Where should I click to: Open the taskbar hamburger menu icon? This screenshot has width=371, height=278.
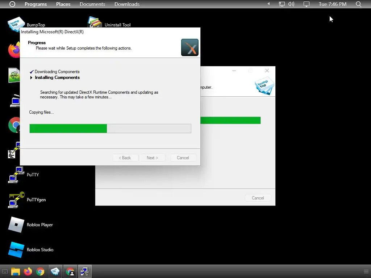[x=366, y=271]
